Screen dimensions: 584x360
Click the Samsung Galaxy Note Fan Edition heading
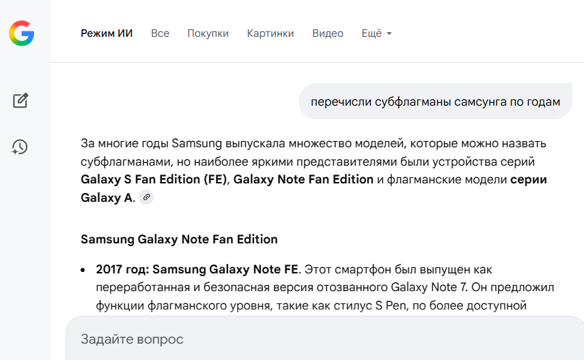[179, 239]
